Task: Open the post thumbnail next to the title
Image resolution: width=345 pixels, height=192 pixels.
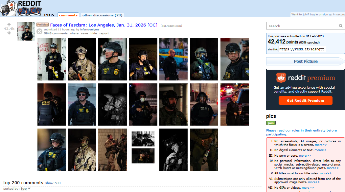Action: point(26,31)
